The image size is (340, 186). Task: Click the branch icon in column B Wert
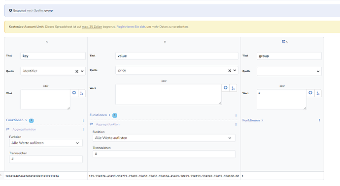233,88
